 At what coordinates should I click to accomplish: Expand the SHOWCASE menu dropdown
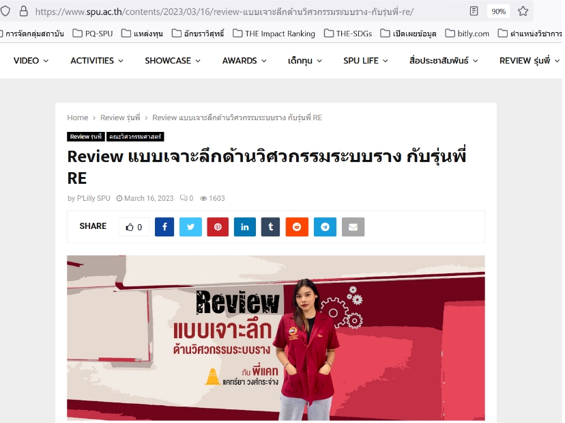click(x=173, y=61)
